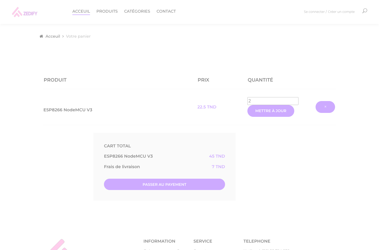Click the PRODUIT column header
Viewport: 379px width, 250px height.
click(x=55, y=80)
